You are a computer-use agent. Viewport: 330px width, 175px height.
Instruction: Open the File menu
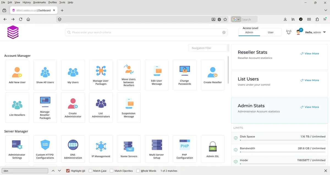coord(3,2)
